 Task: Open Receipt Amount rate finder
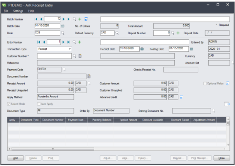(89, 83)
